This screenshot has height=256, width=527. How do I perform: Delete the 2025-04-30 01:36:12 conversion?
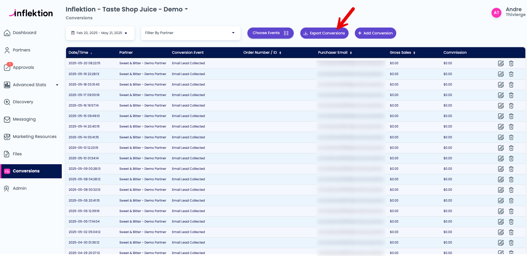(x=511, y=243)
